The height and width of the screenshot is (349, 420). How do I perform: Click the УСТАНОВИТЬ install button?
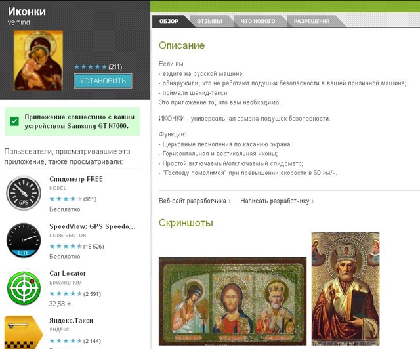[x=103, y=81]
